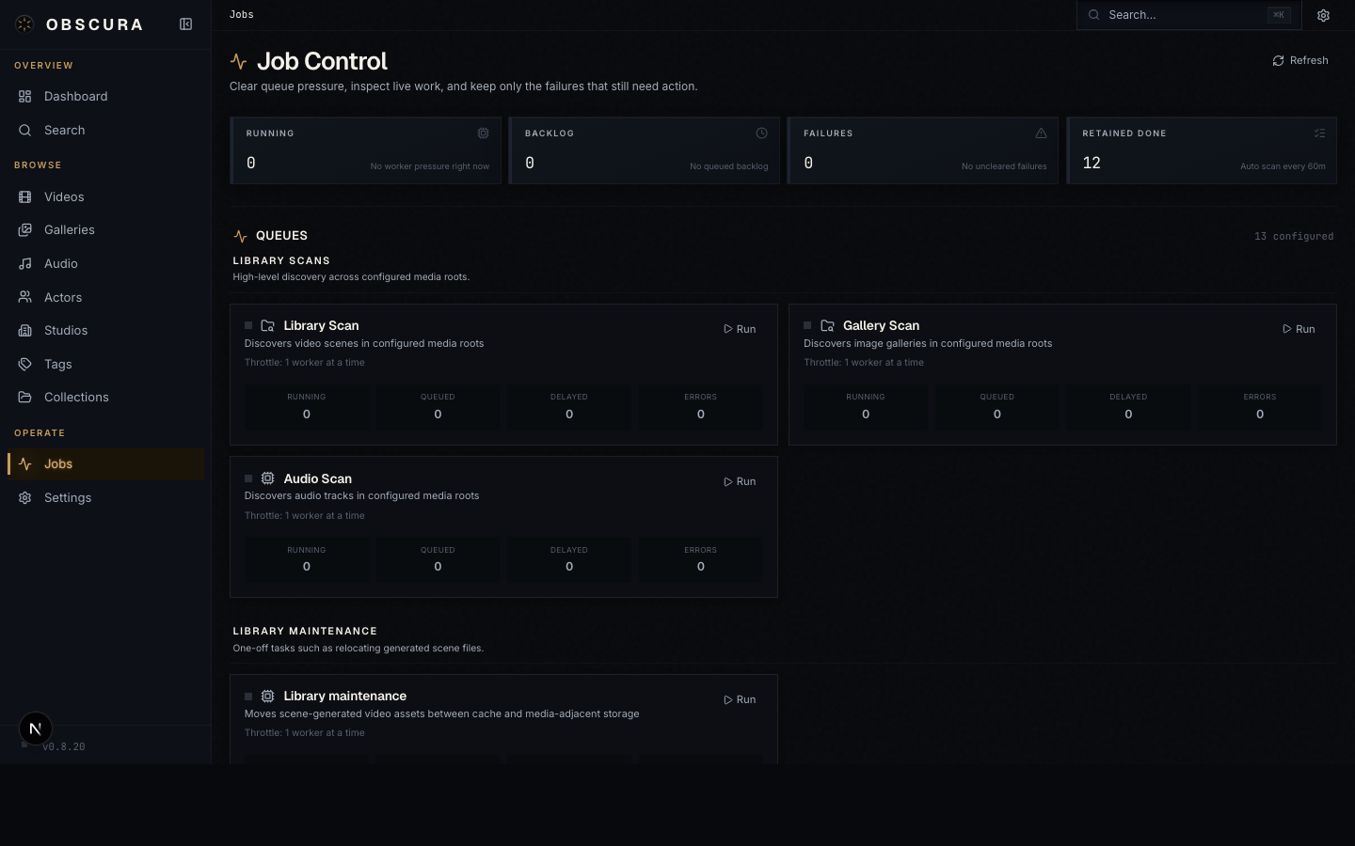Go to Videos page
This screenshot has height=846, width=1355.
pos(105,196)
